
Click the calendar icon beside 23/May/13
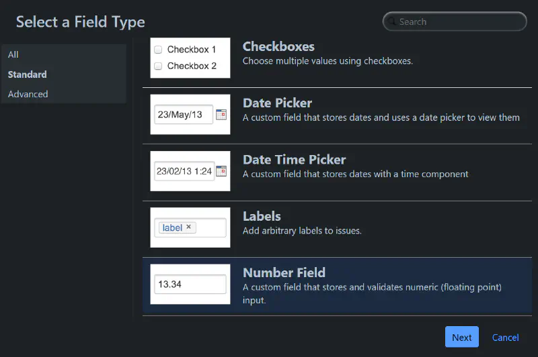[221, 114]
